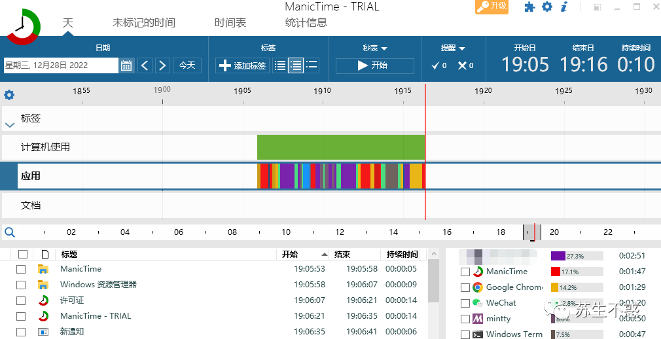
Task: Click the timeline zoom magnifier icon
Action: point(10,232)
